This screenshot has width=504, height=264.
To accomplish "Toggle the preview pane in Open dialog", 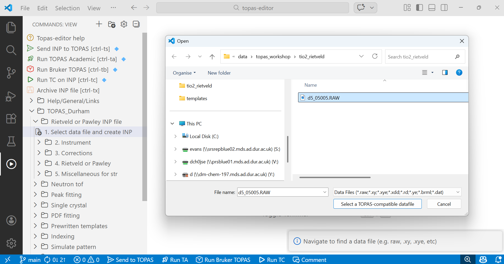I will [445, 73].
